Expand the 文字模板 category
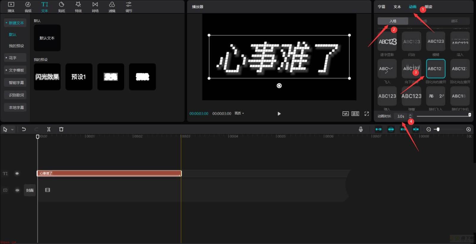The image size is (476, 244). click(x=15, y=70)
